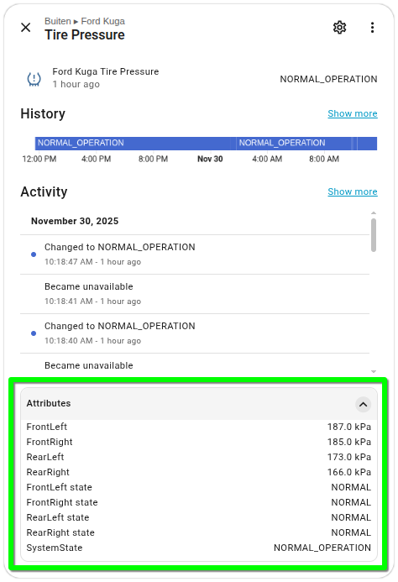Close the Tire Pressure dialog
The image size is (398, 582).
click(26, 28)
